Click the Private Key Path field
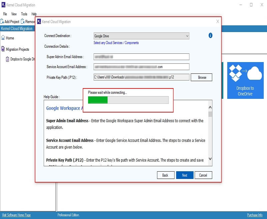Viewport: 267px width, 219px height. pyautogui.click(x=141, y=77)
